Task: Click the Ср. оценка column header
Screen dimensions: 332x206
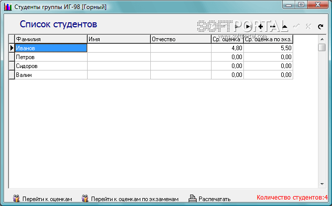Action: click(x=227, y=39)
